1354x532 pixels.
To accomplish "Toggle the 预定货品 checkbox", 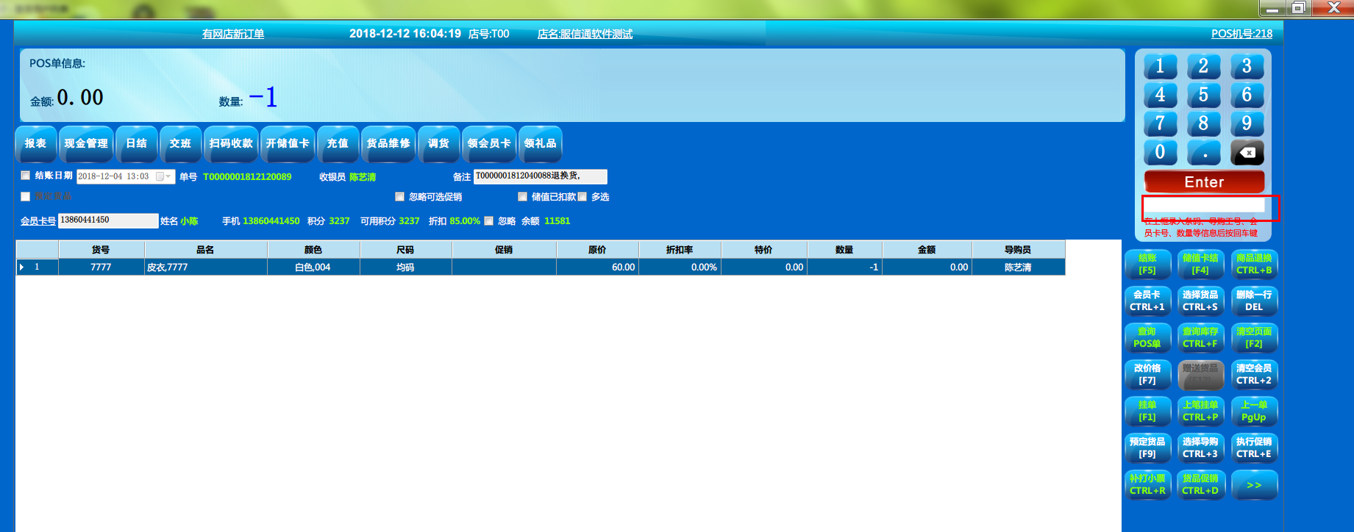I will coord(26,196).
